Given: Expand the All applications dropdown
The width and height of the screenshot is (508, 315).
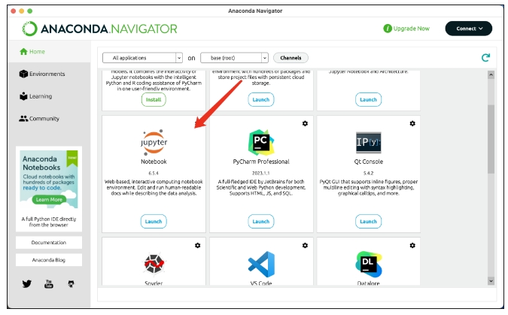Looking at the screenshot, I should [142, 58].
